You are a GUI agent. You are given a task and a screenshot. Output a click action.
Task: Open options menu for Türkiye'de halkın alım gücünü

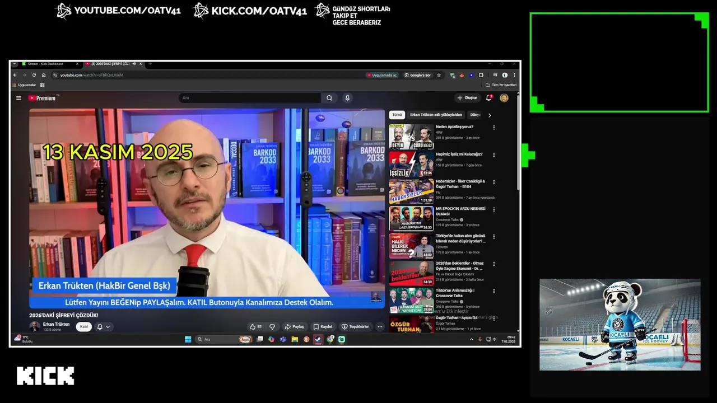click(x=494, y=237)
